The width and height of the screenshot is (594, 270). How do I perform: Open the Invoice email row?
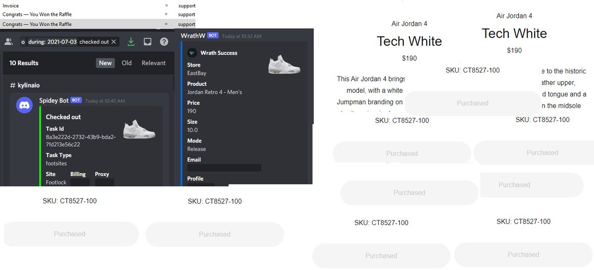98,6
